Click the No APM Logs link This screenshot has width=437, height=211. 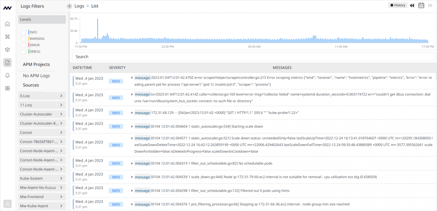[36, 75]
